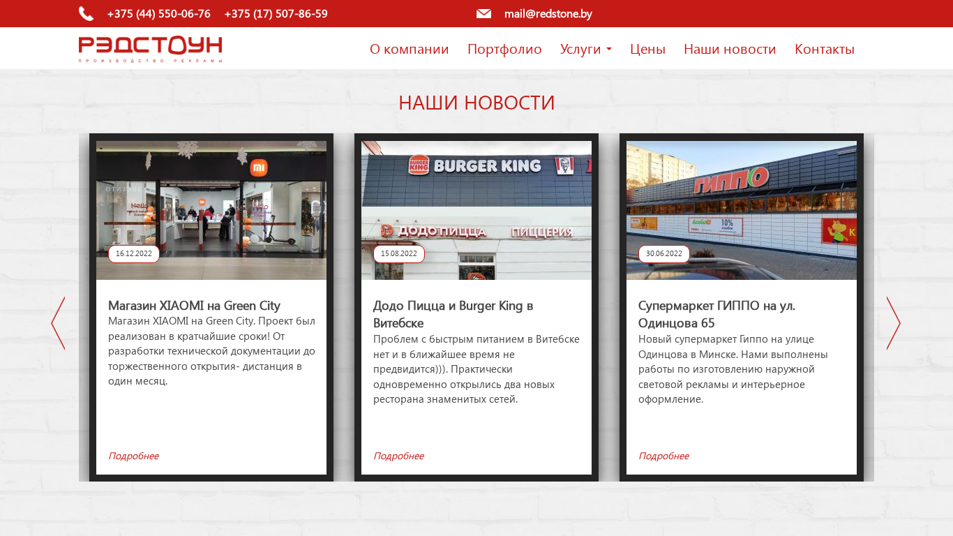Open the О компании page
Viewport: 953px width, 536px height.
(410, 49)
